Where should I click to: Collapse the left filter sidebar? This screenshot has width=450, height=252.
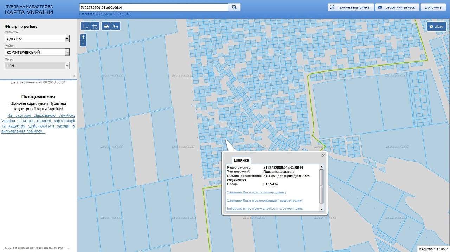tap(74, 76)
